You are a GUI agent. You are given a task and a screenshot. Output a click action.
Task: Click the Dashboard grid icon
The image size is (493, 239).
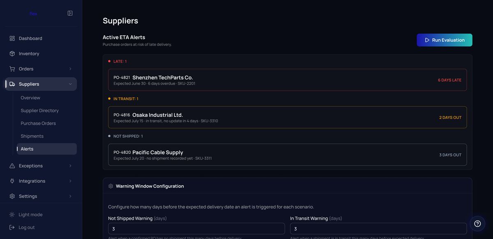tap(12, 38)
